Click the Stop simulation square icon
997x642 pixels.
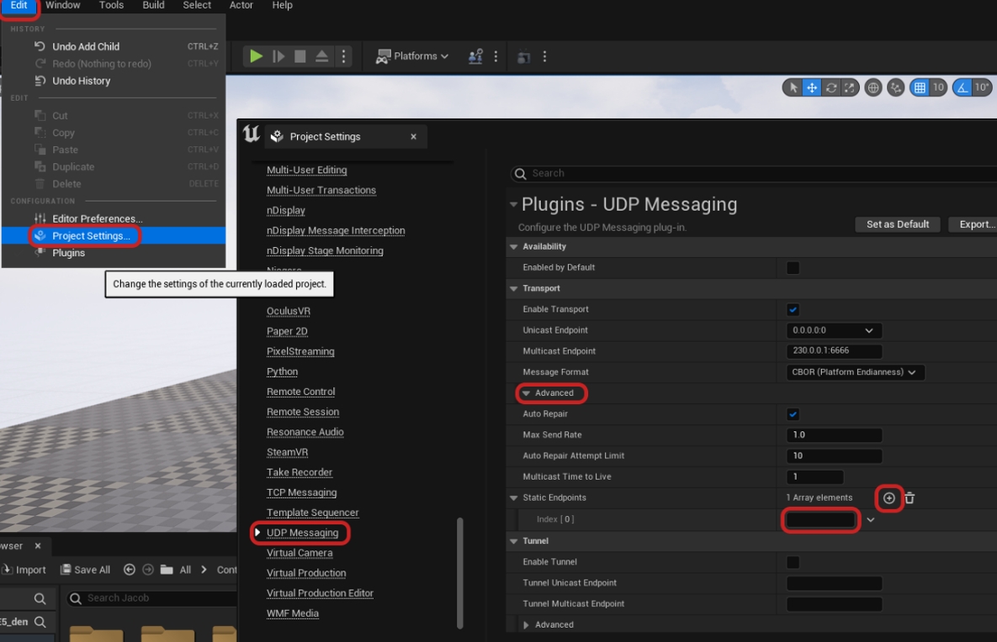pos(300,56)
